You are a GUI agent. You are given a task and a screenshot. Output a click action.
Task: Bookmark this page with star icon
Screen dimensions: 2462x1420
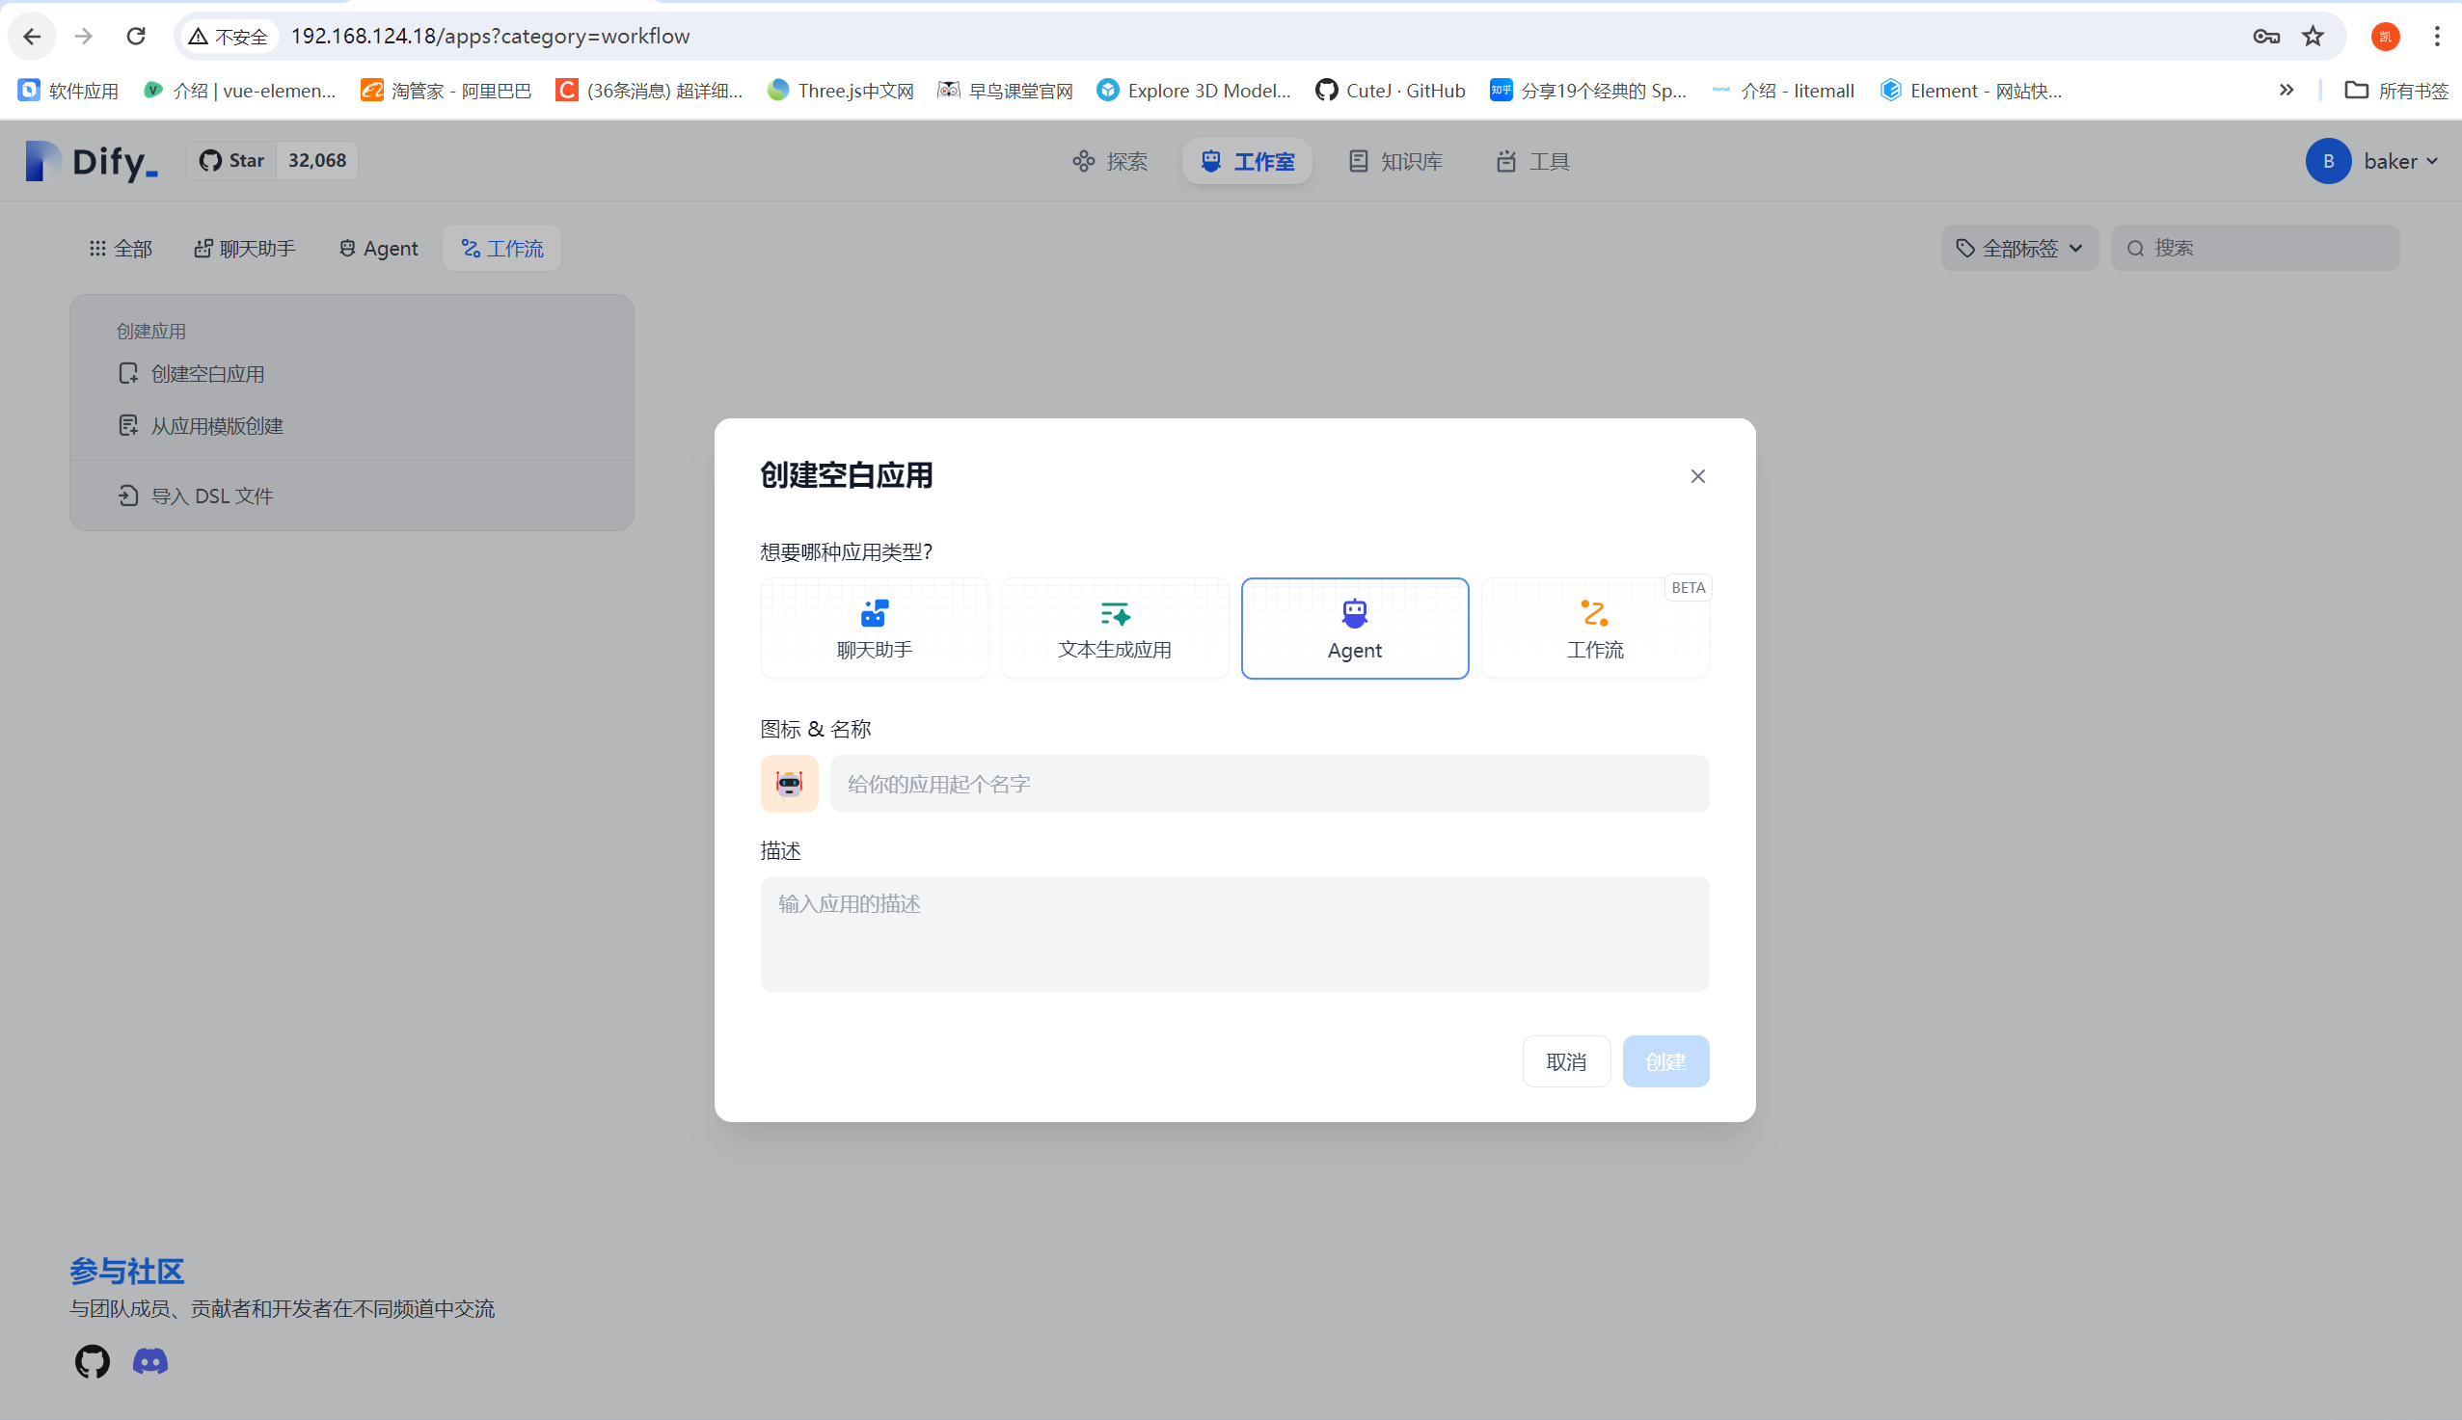point(2313,36)
